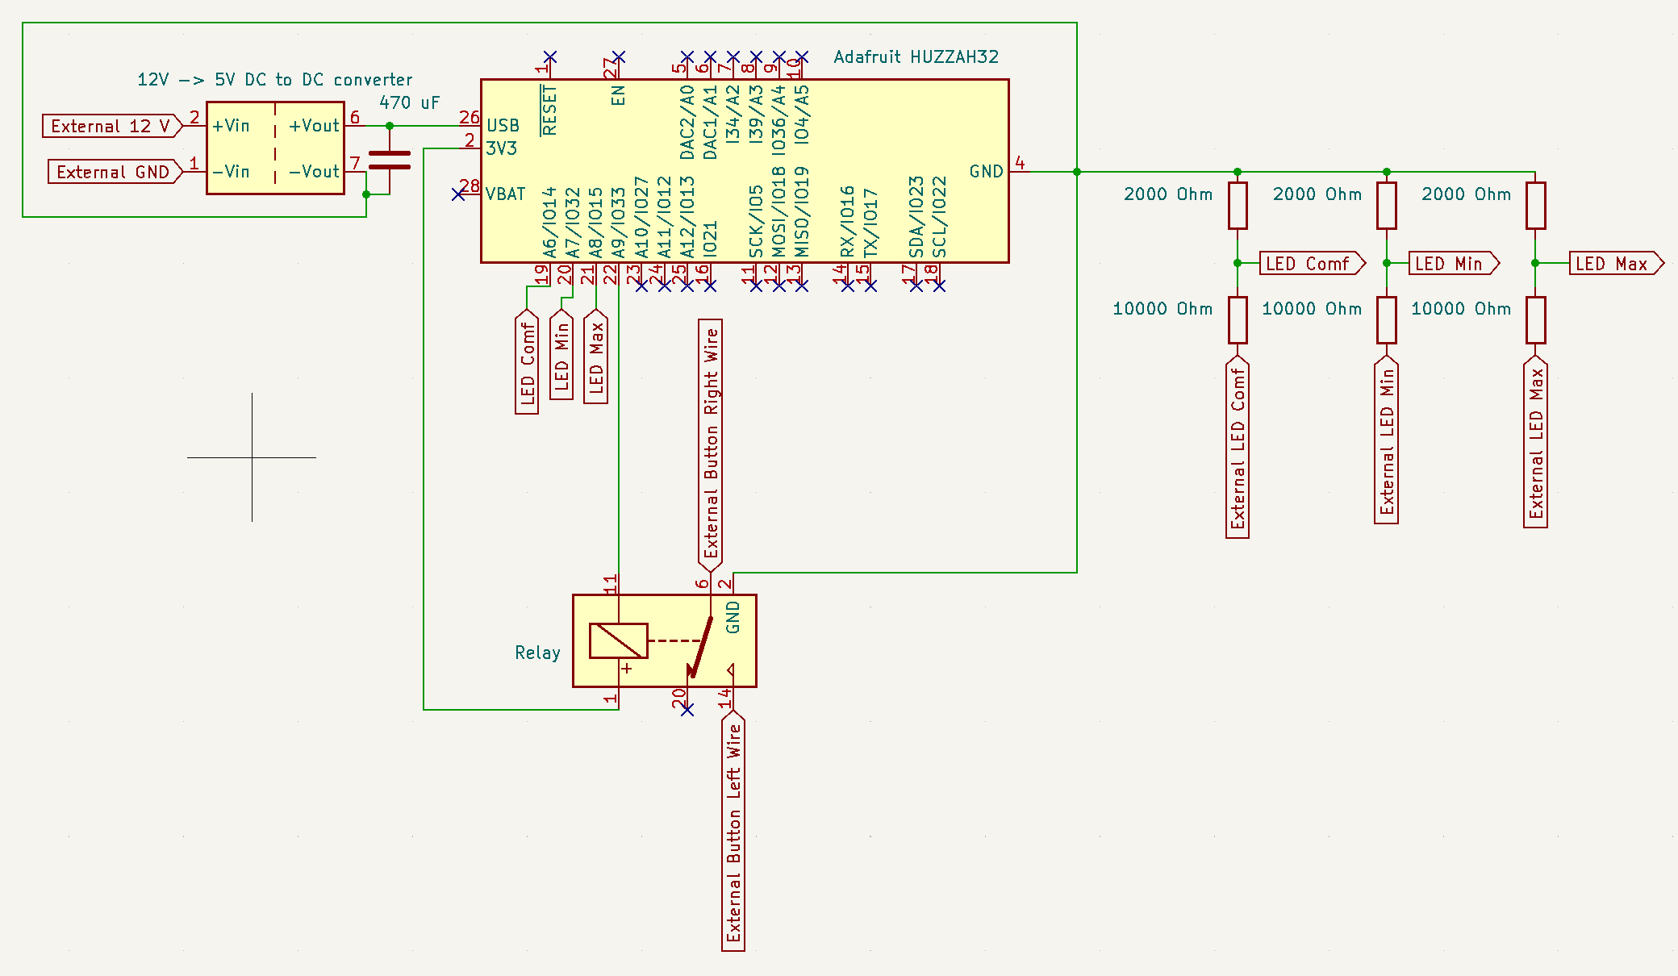Click the SCL/IO22 pin label
Viewport: 1678px width, 976px height.
[x=939, y=217]
